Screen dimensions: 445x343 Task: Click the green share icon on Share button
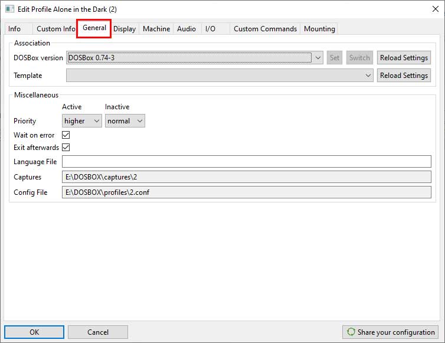pos(351,332)
